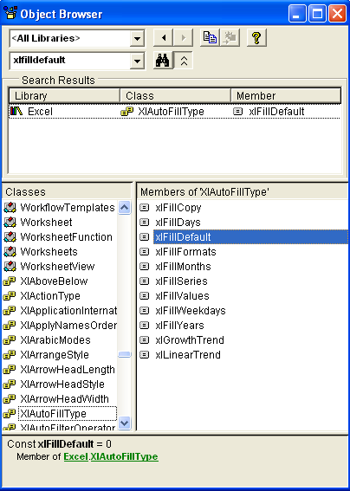Open the Excel library link
350x491 pixels.
(x=76, y=456)
